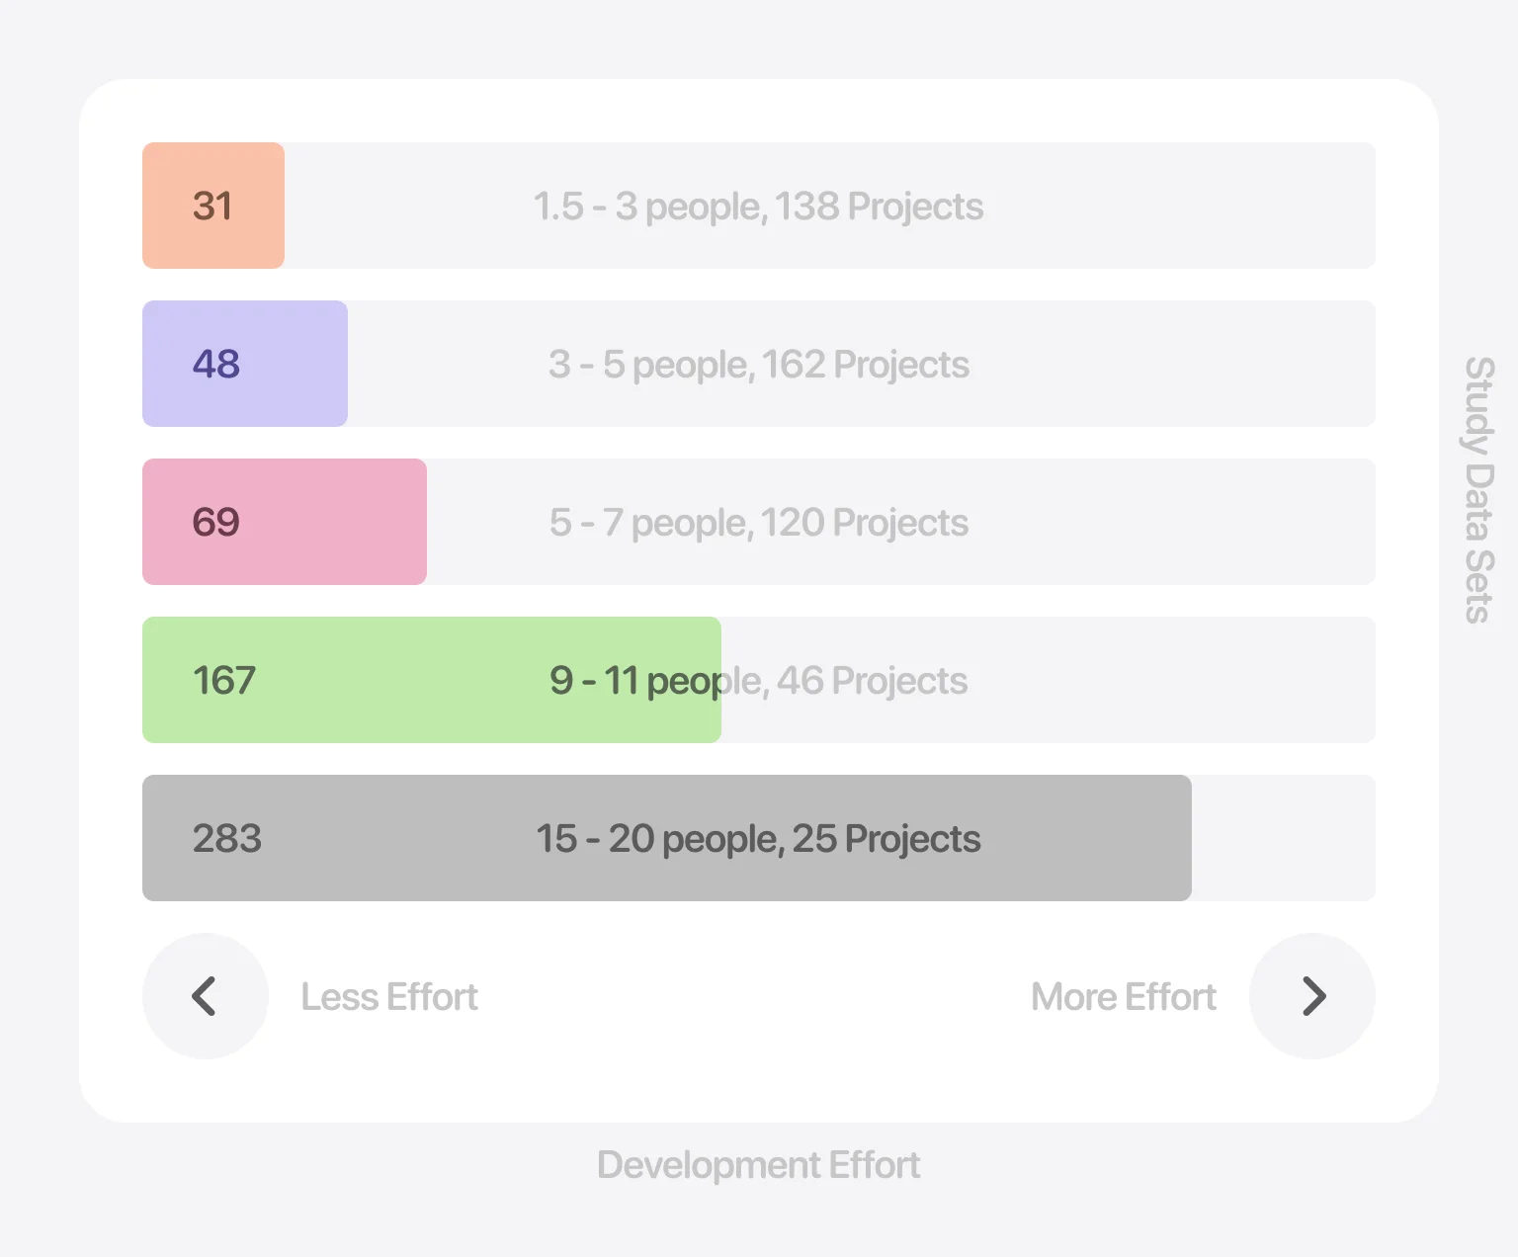Click the '5 - 7 people, 120 Projects' row

point(759,522)
